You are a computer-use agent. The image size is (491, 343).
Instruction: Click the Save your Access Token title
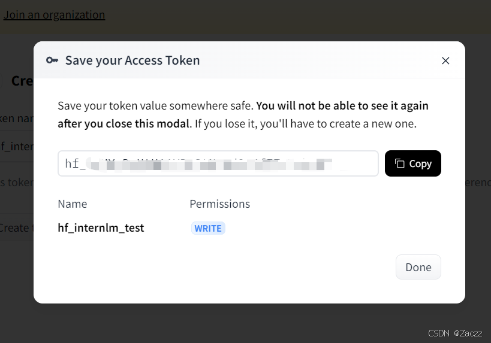click(132, 60)
